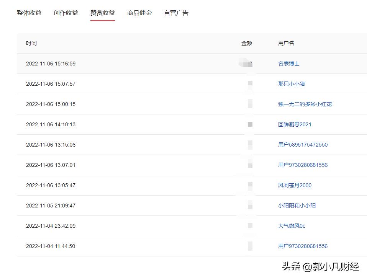
Task: Visit 独一无二的多彩小红花's profile
Action: [x=304, y=104]
